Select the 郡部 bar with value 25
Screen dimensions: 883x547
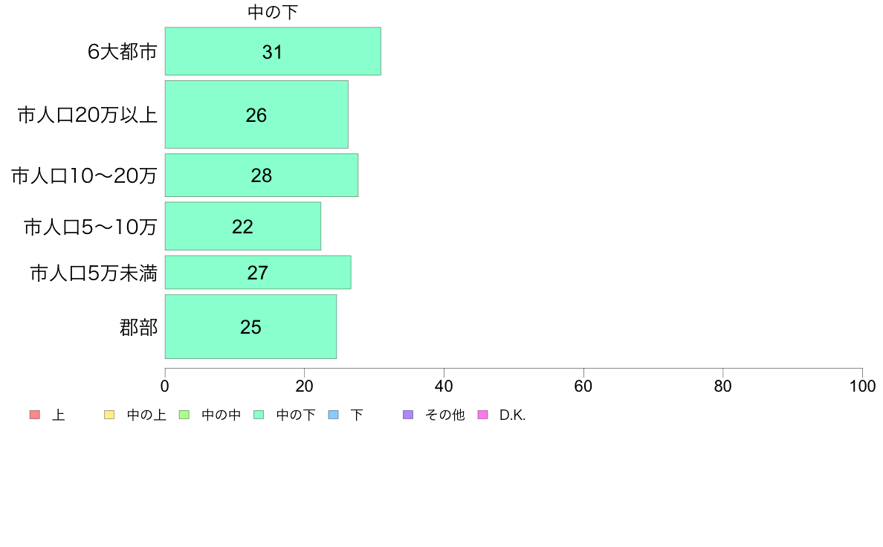[250, 327]
